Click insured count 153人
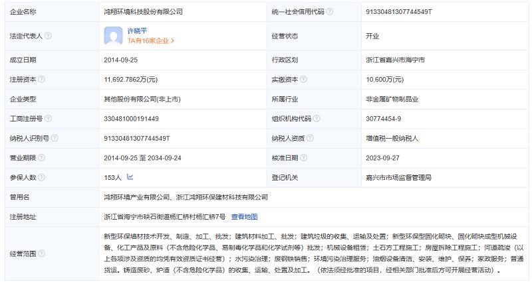The image size is (532, 284). [x=112, y=177]
